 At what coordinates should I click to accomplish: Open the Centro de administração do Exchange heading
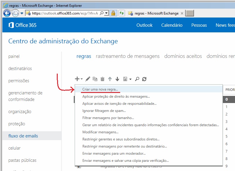point(63,41)
